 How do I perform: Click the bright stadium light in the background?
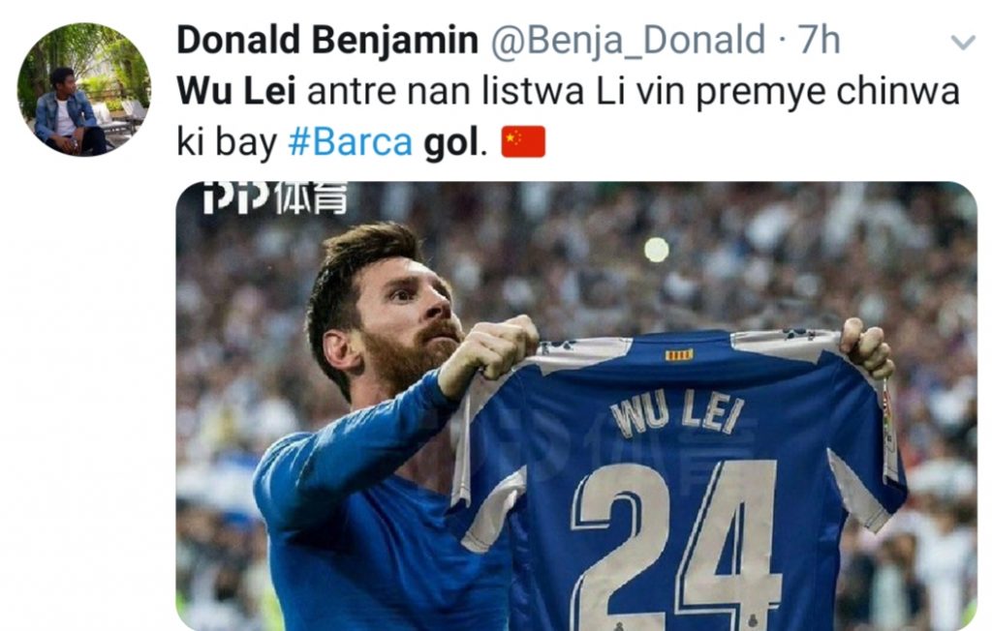click(x=657, y=250)
